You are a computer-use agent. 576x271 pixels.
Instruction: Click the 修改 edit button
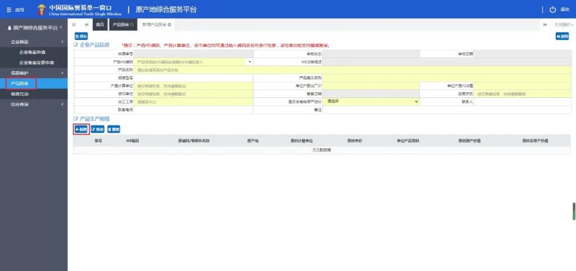pyautogui.click(x=98, y=129)
